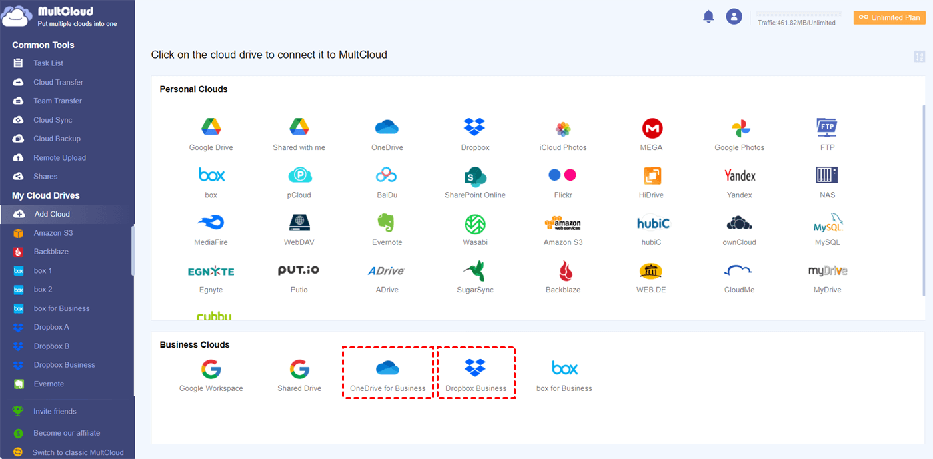This screenshot has width=933, height=459.
Task: Toggle cloud list layout view icon
Action: 920,57
